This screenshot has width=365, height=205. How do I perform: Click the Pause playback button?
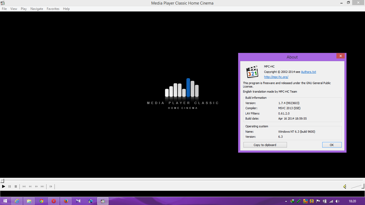point(10,187)
